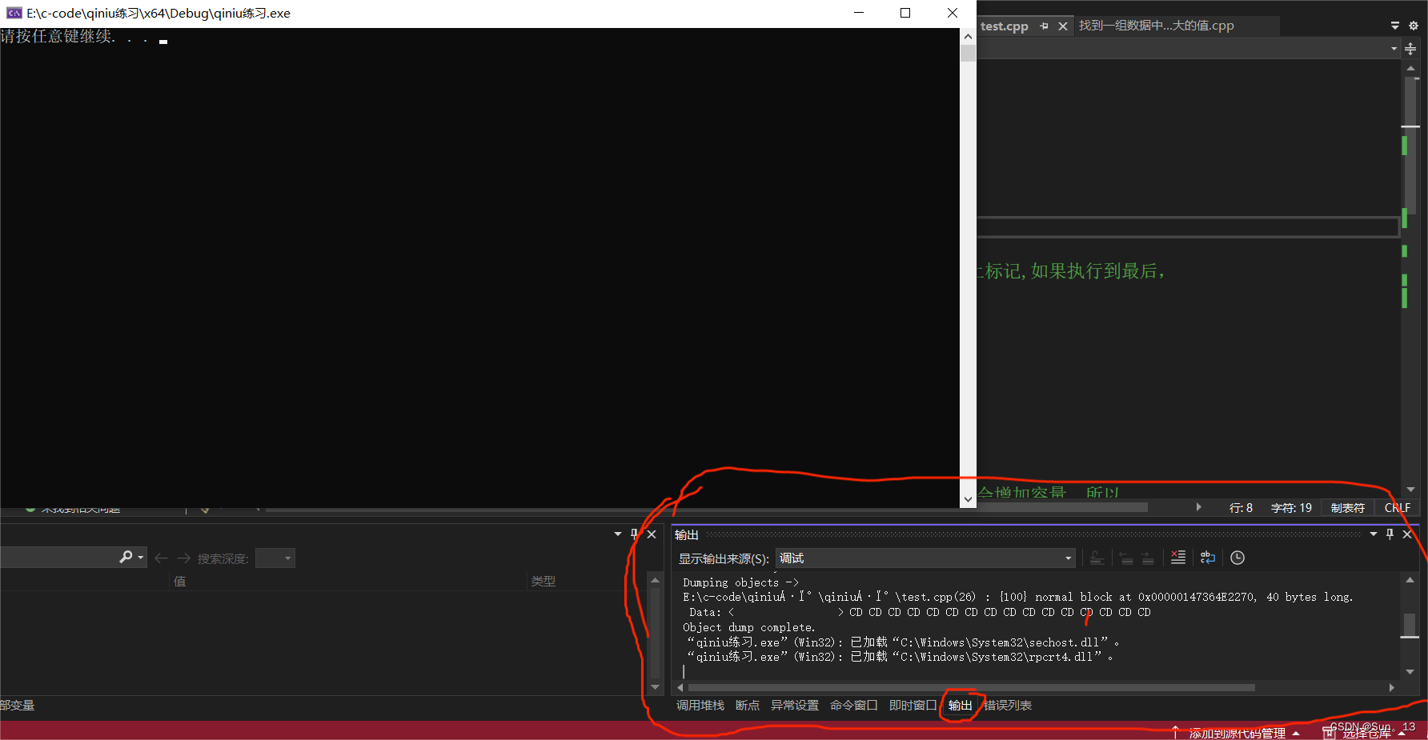
Task: Open the output source dropdown showing 调试
Action: [925, 558]
